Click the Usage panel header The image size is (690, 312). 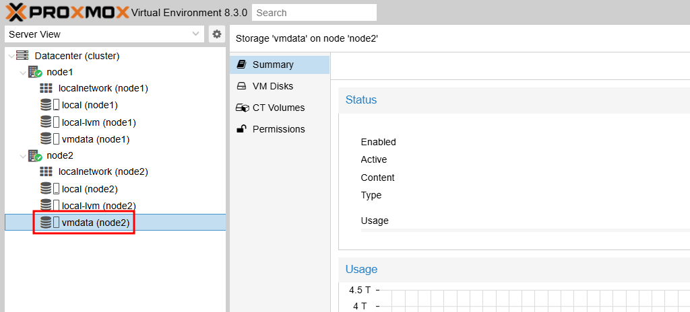[514, 269]
